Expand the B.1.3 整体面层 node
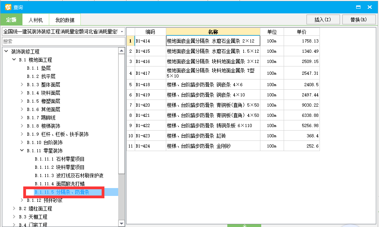Viewport: 379px width, 227px height. tap(22, 84)
